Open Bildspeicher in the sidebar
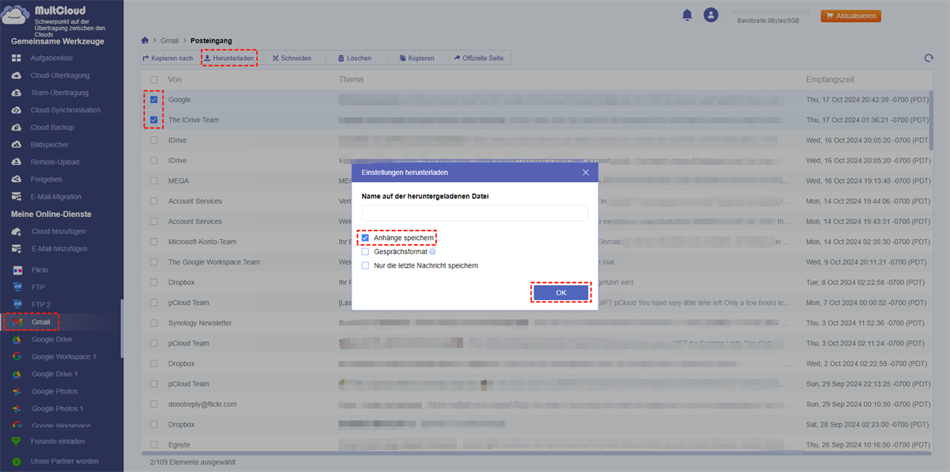 tap(49, 145)
